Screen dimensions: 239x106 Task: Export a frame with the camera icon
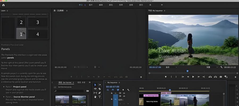pos(221,77)
